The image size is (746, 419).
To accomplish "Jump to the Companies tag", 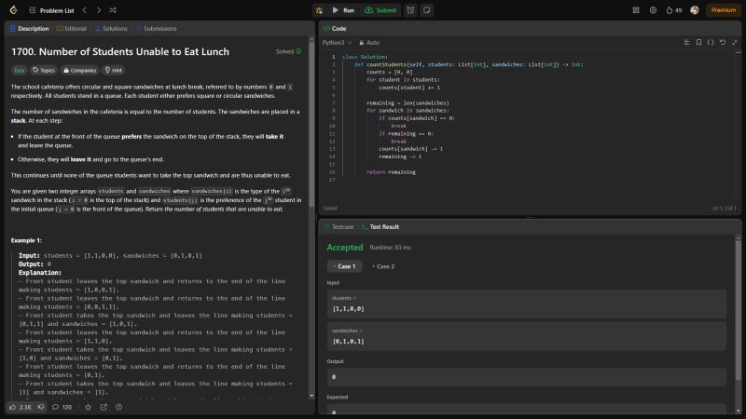I will tap(79, 71).
